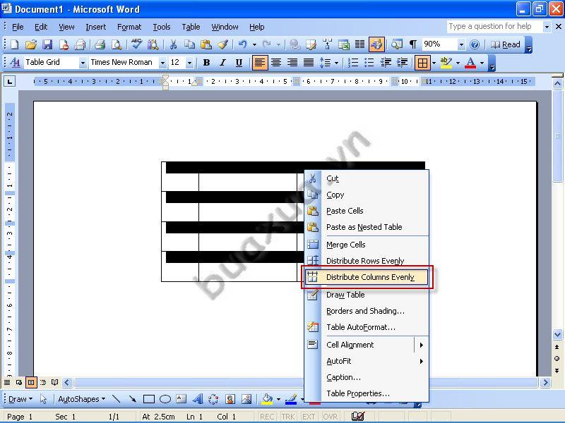
Task: Open a file with the folder icon
Action: tap(31, 44)
